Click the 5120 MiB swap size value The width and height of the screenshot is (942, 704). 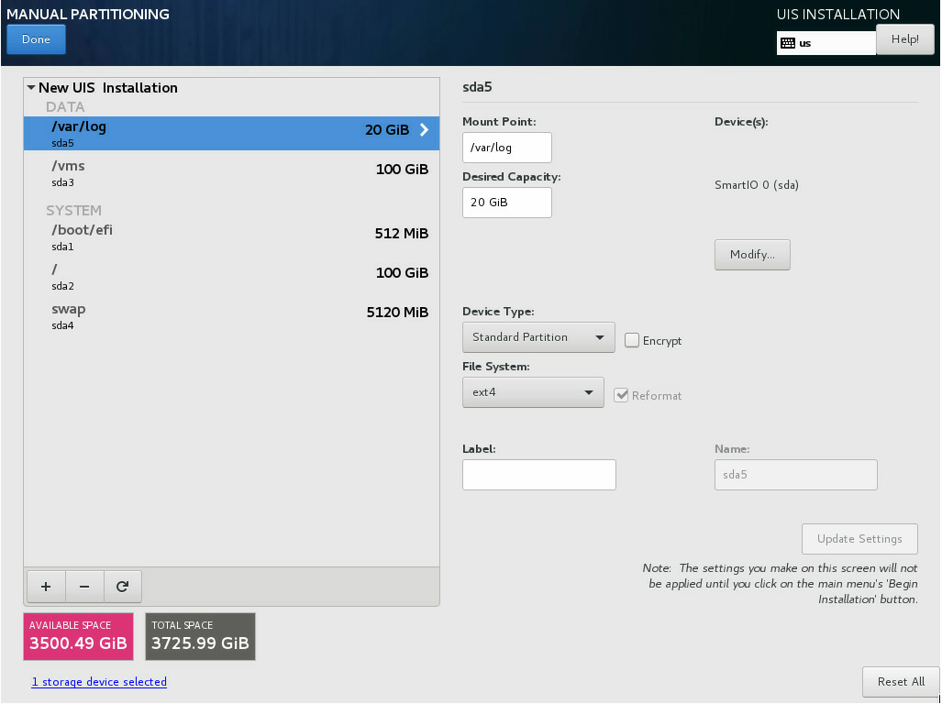tap(397, 312)
